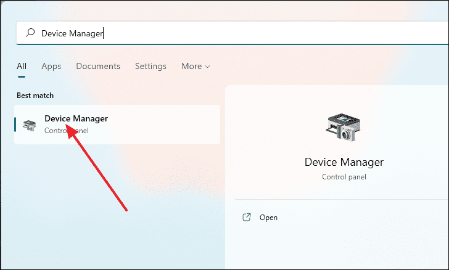Switch to the Apps filter tab
449x270 pixels.
pyautogui.click(x=51, y=66)
